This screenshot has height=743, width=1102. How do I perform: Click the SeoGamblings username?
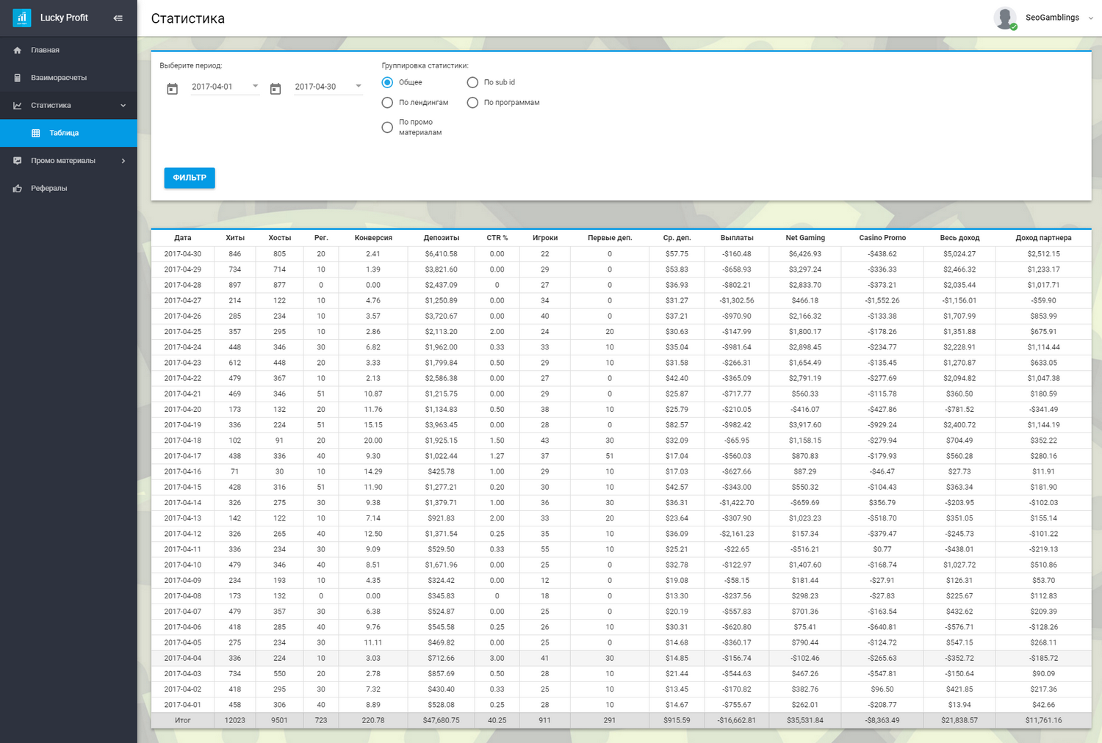1052,18
